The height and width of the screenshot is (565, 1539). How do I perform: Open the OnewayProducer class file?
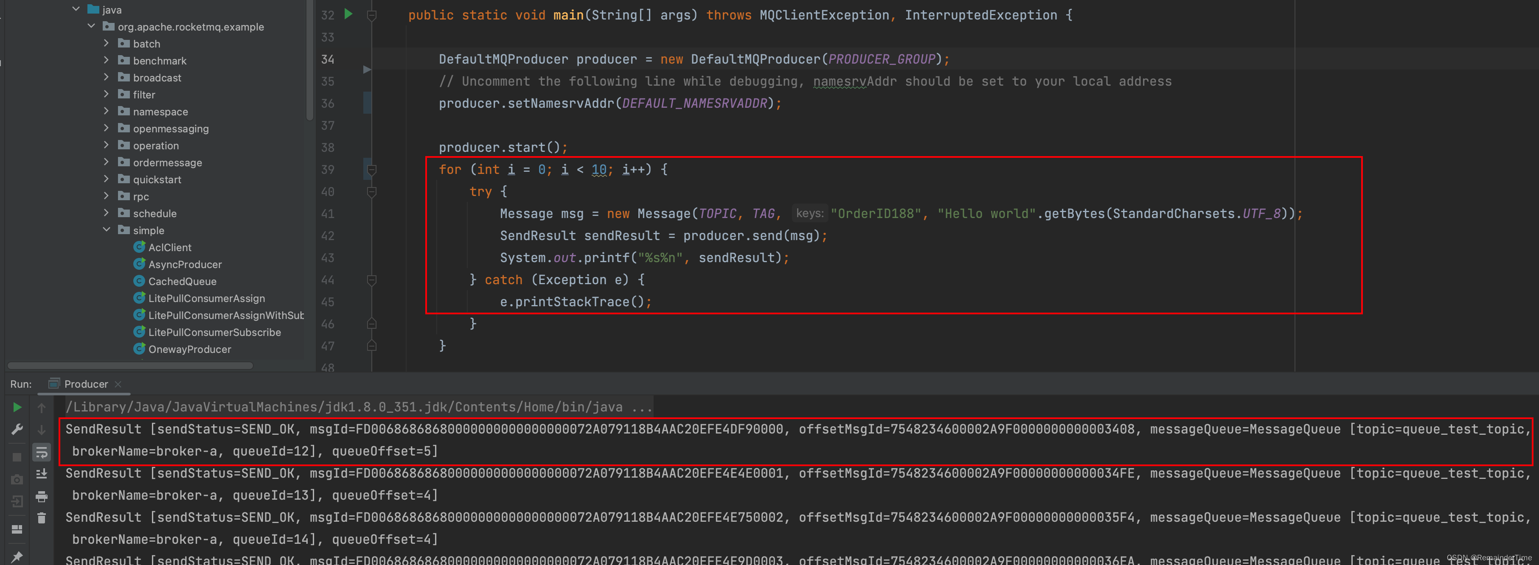pos(189,349)
